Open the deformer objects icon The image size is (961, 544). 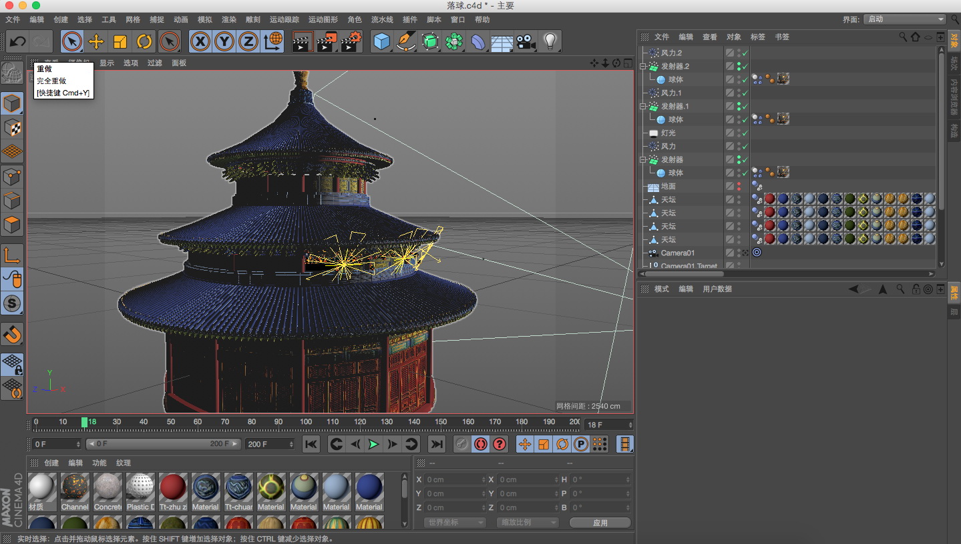pyautogui.click(x=478, y=42)
